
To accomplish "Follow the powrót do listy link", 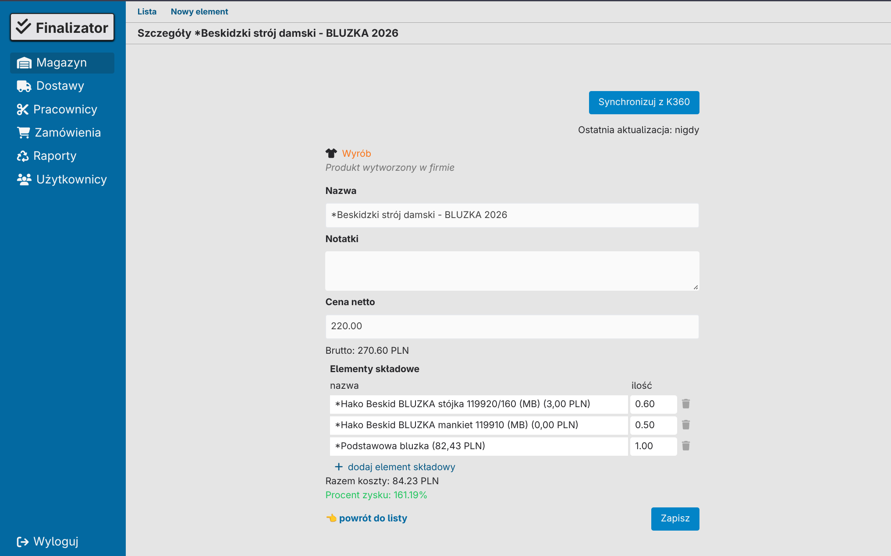I will point(373,518).
